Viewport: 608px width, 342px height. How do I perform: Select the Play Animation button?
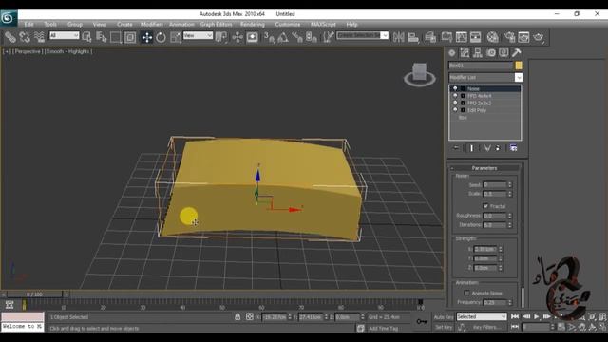tap(537, 316)
